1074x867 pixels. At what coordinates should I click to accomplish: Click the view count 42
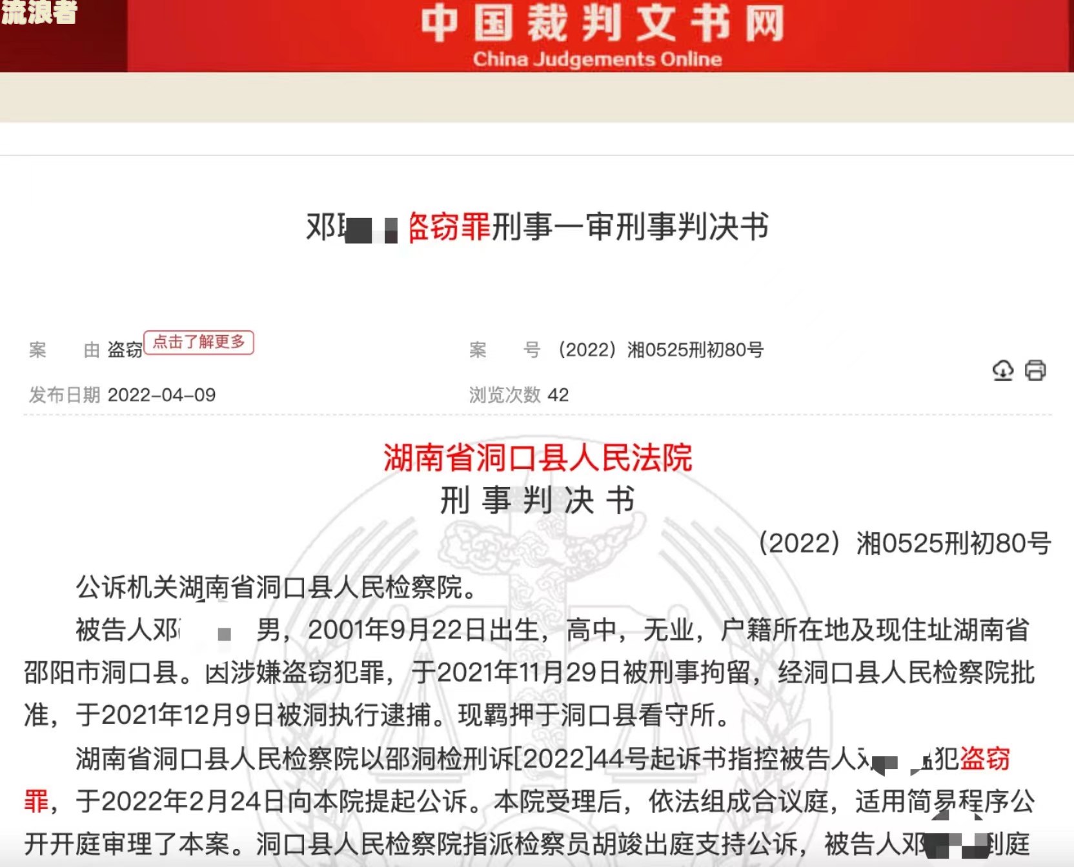(558, 395)
